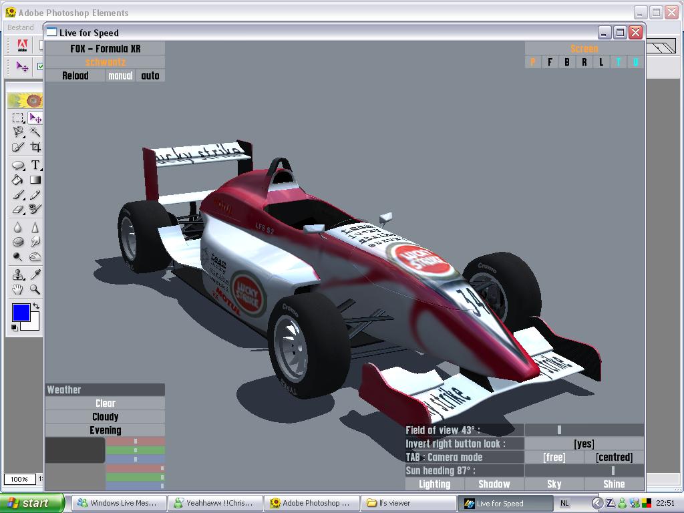Image resolution: width=684 pixels, height=513 pixels.
Task: Toggle the Move tool options checkbox
Action: coord(40,66)
